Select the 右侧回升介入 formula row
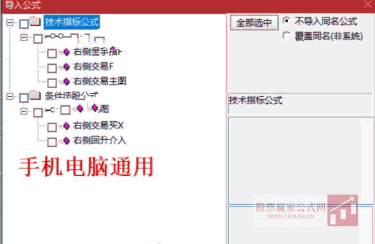Screen dimensions: 375x244 [100, 140]
